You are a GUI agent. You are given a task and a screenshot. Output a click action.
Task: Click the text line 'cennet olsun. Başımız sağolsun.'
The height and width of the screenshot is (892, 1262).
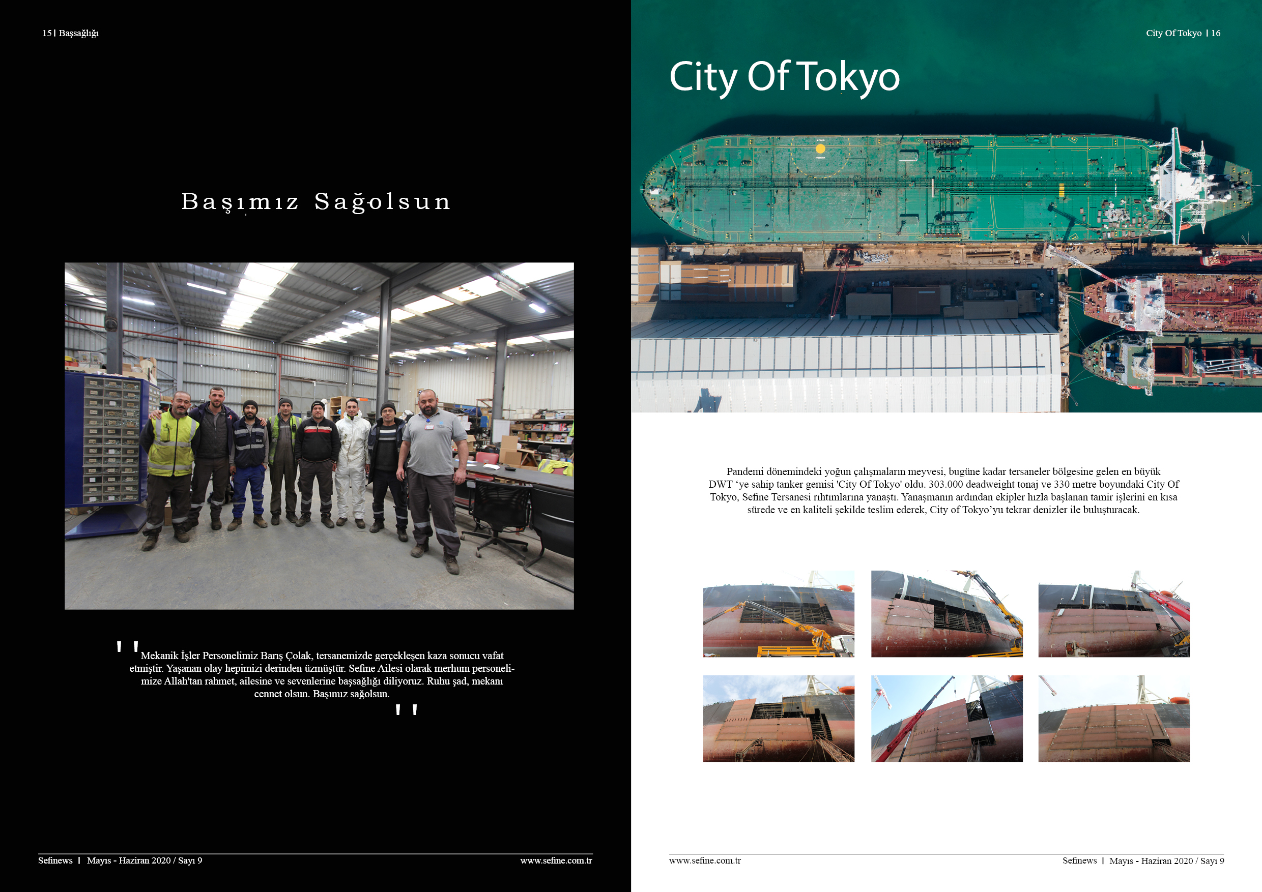pos(322,694)
